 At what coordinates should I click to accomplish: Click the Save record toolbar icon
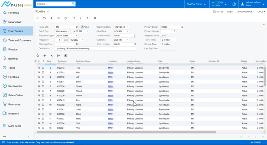(38, 18)
